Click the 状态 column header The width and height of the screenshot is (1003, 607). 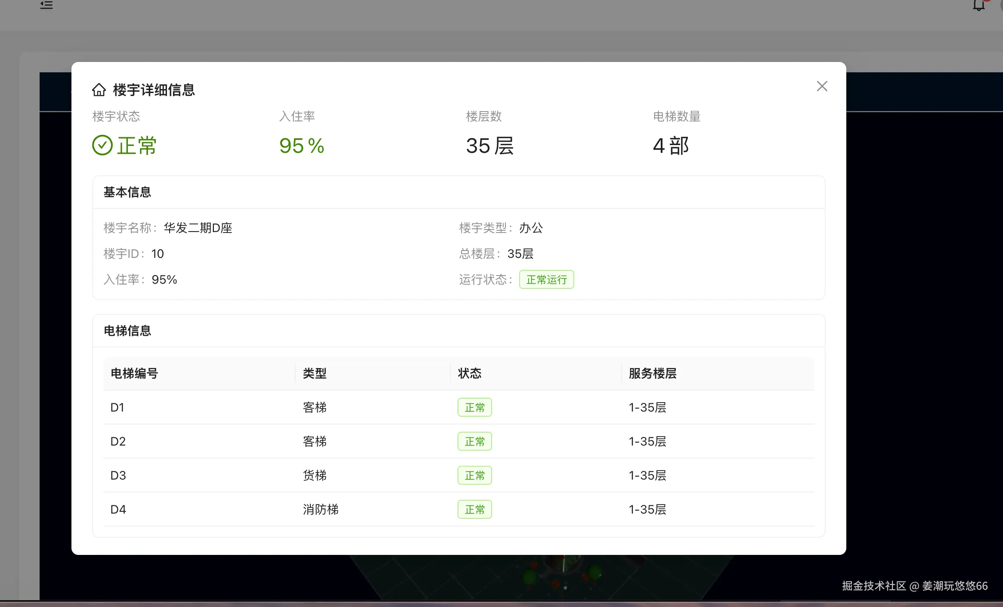(470, 373)
